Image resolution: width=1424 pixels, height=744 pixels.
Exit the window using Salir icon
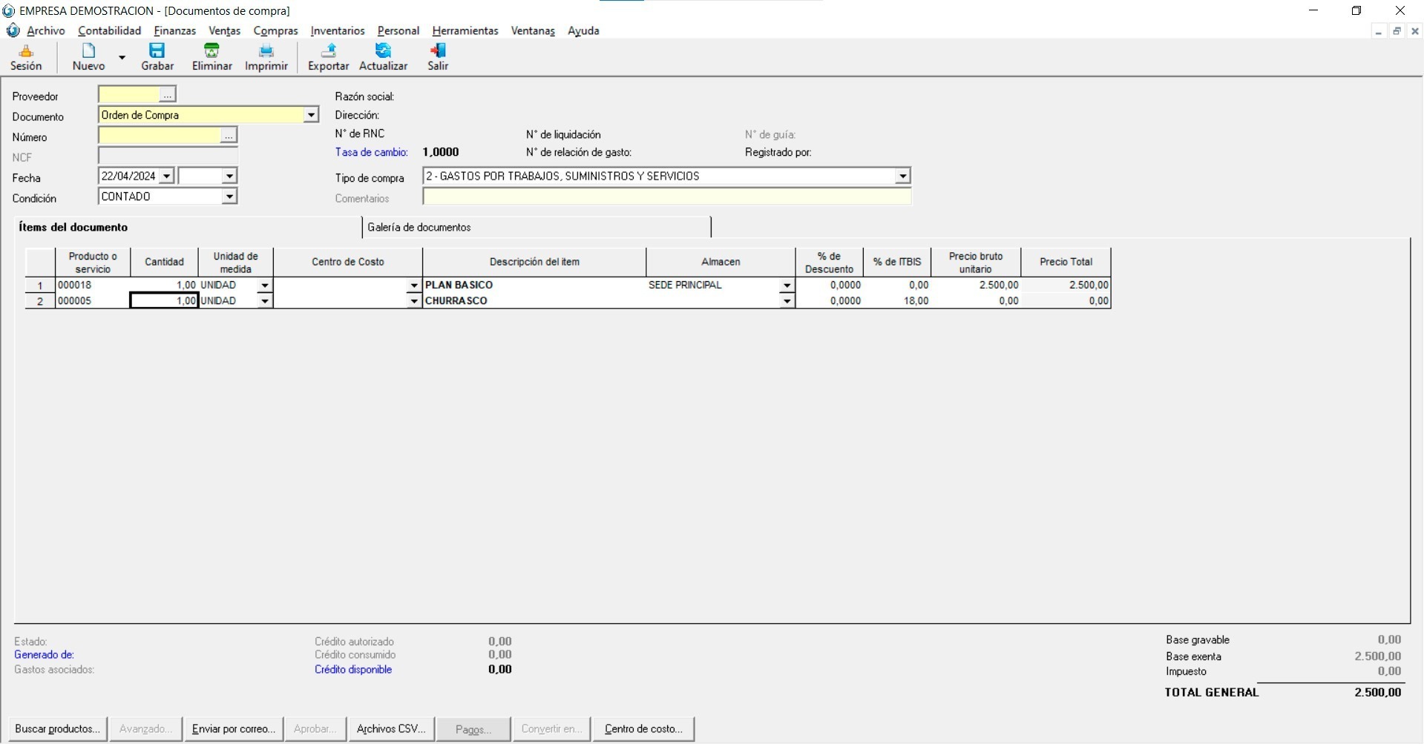(x=438, y=57)
